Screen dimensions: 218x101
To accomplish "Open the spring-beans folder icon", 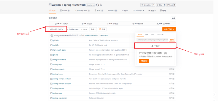I will 51,74.
